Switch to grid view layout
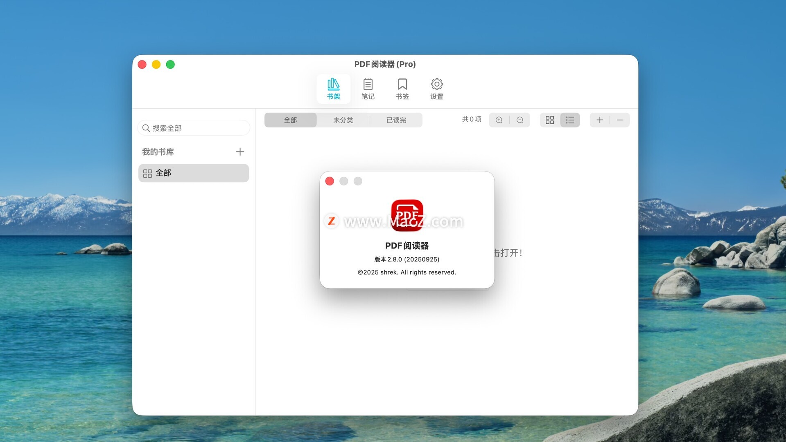The width and height of the screenshot is (786, 442). [550, 120]
